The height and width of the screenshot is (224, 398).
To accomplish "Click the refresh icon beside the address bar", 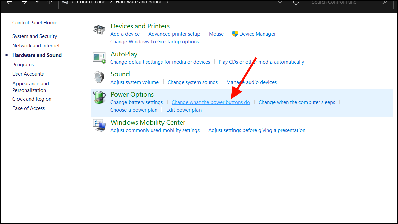I will [296, 3].
